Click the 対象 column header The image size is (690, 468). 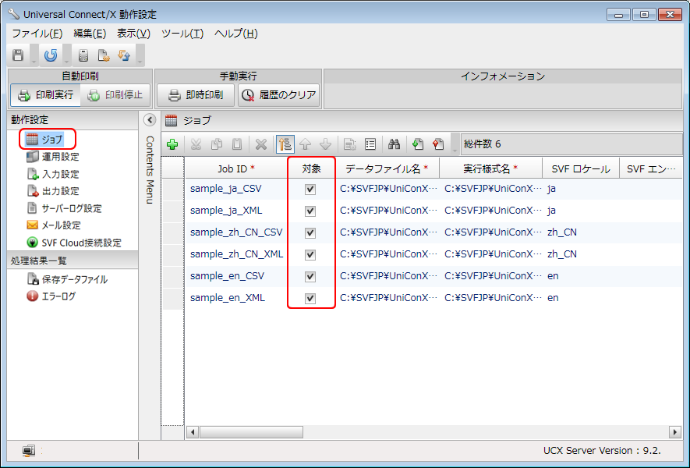point(312,168)
